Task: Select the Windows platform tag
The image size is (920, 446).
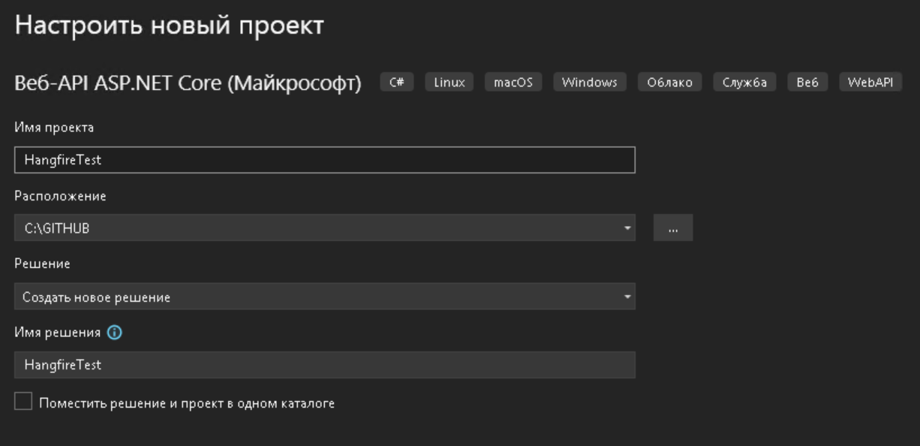Action: pyautogui.click(x=590, y=83)
